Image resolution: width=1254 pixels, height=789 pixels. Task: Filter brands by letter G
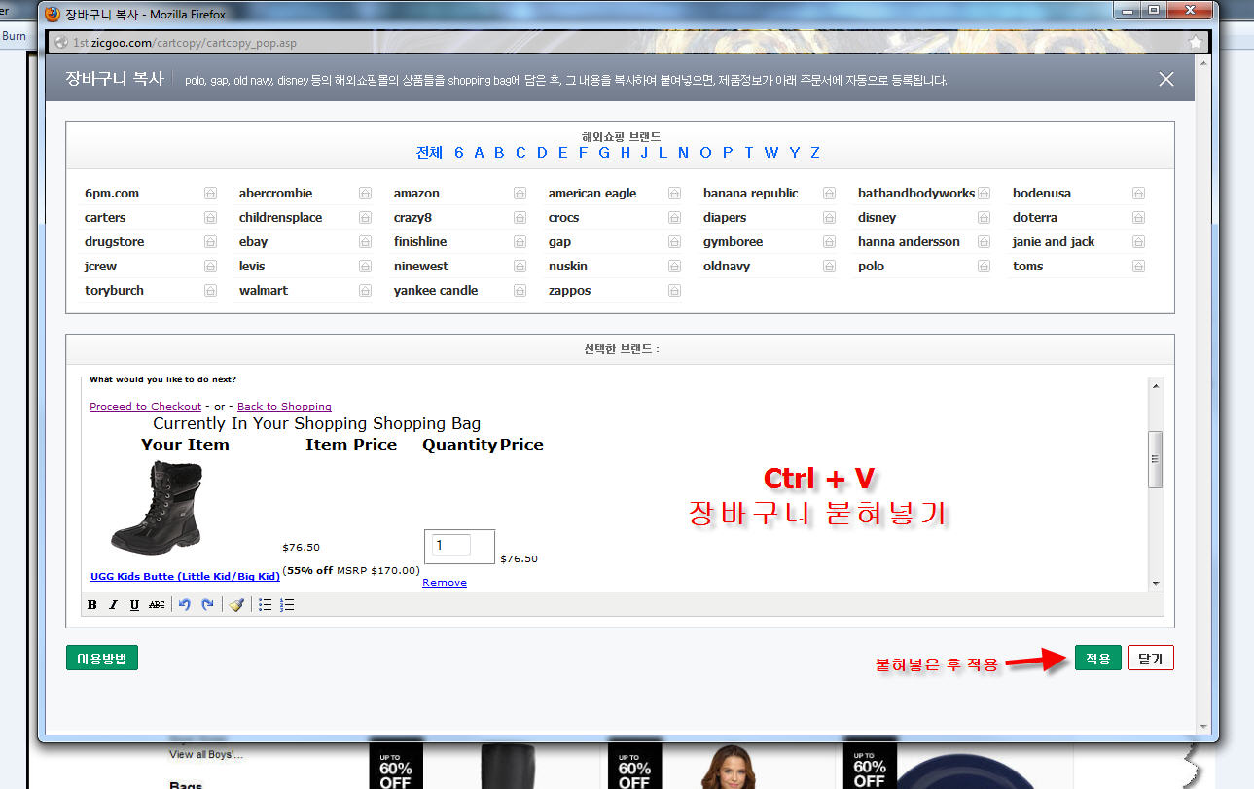point(604,153)
